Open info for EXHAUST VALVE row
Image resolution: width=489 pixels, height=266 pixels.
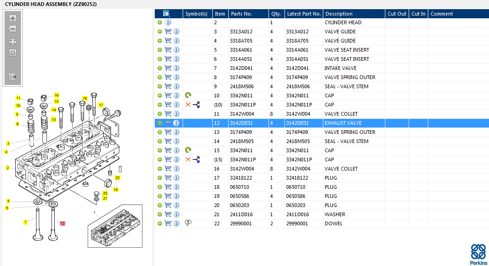(x=176, y=123)
